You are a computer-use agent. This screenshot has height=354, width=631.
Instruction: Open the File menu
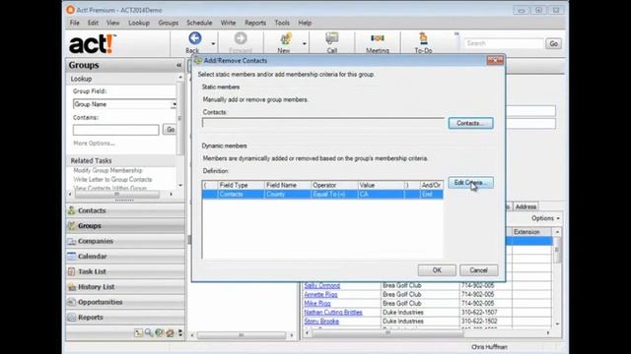75,23
